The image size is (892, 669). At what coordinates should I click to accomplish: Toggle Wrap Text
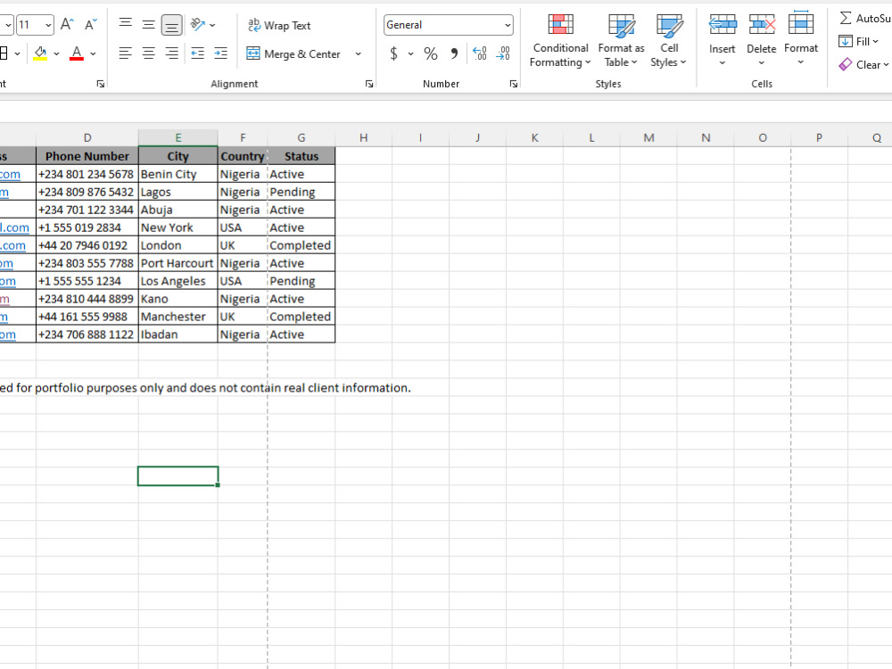pyautogui.click(x=279, y=25)
